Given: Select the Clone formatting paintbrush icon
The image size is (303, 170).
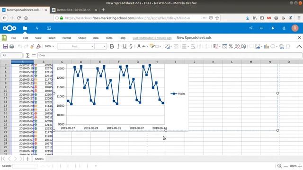Looking at the screenshot, I should 32,46.
